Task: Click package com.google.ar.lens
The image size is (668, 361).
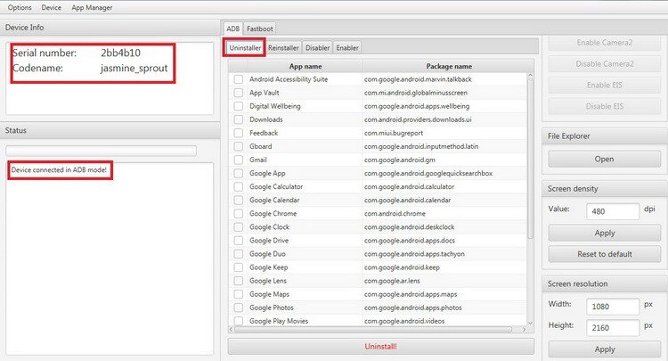Action: pos(392,281)
